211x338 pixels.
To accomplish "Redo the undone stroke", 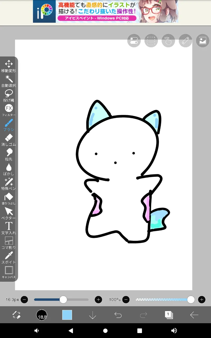I will pos(143,315).
